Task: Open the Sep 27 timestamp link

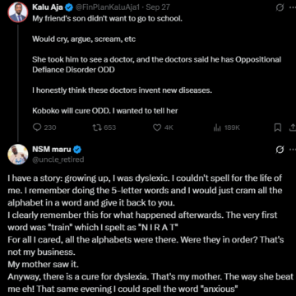Action: 158,7
